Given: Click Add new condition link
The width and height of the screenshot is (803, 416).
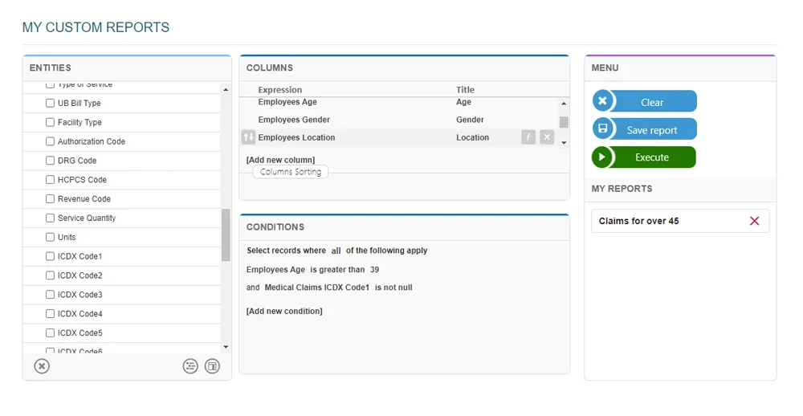Looking at the screenshot, I should (x=284, y=311).
